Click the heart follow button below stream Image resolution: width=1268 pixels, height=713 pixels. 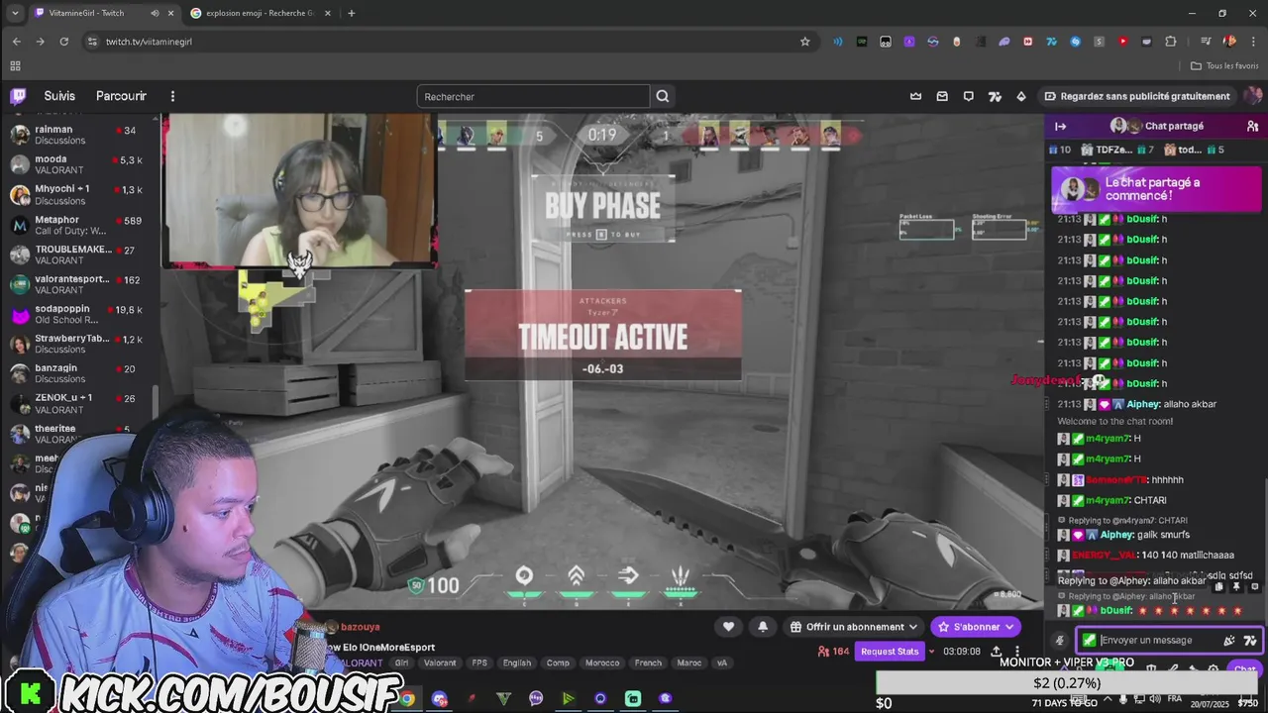click(x=728, y=626)
